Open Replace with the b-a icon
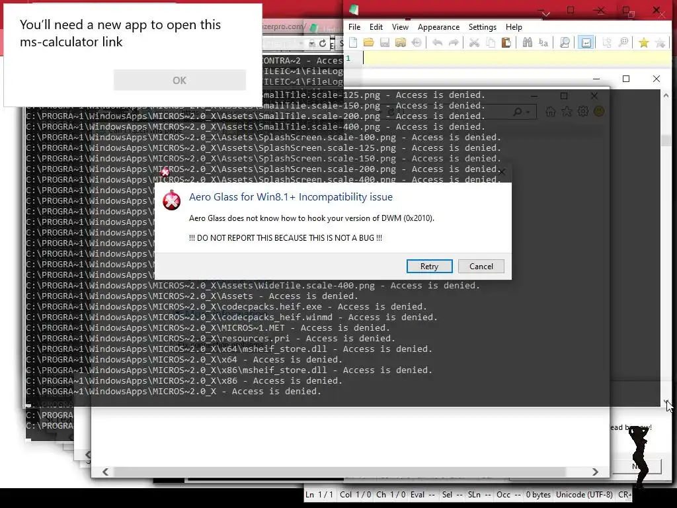Viewport: 677px width, 508px height. (x=543, y=42)
